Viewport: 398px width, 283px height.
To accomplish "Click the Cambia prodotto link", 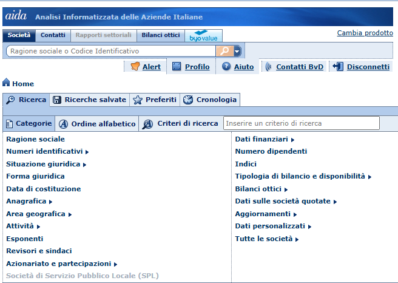I will pos(365,33).
